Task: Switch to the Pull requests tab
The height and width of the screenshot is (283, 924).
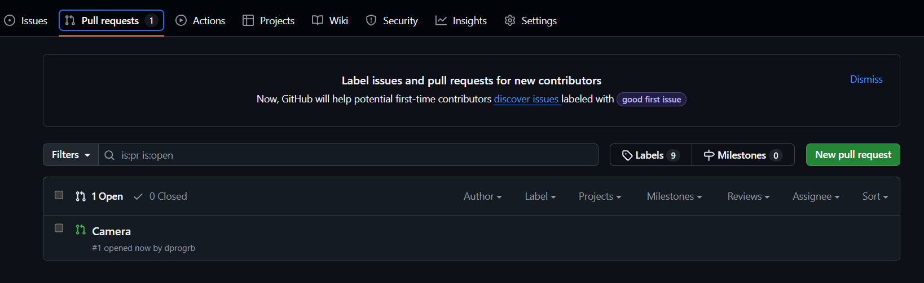Action: point(112,21)
